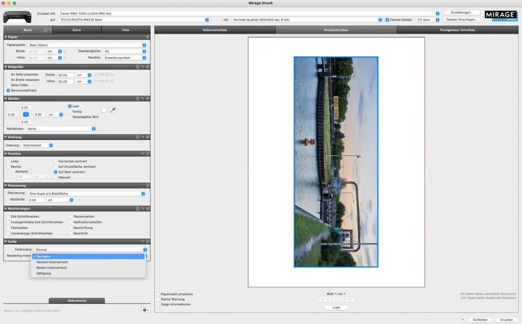Switch to Pixelgenaue Vorschau tab
This screenshot has height=324, width=522.
[x=457, y=30]
